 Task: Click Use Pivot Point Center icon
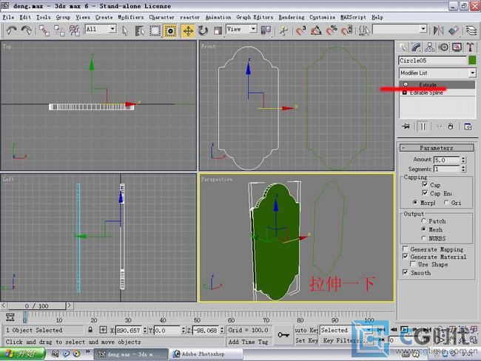point(266,30)
